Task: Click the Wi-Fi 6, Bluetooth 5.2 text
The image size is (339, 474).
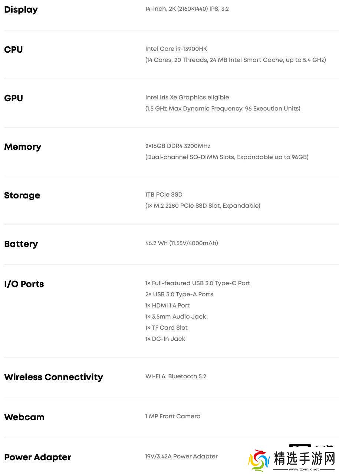Action: pyautogui.click(x=175, y=376)
